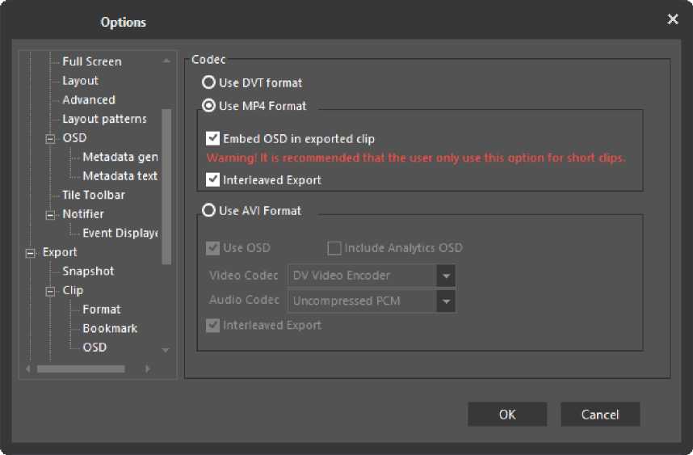Click the tree's vertical scrollbar down arrow
This screenshot has height=455, width=693.
(166, 351)
